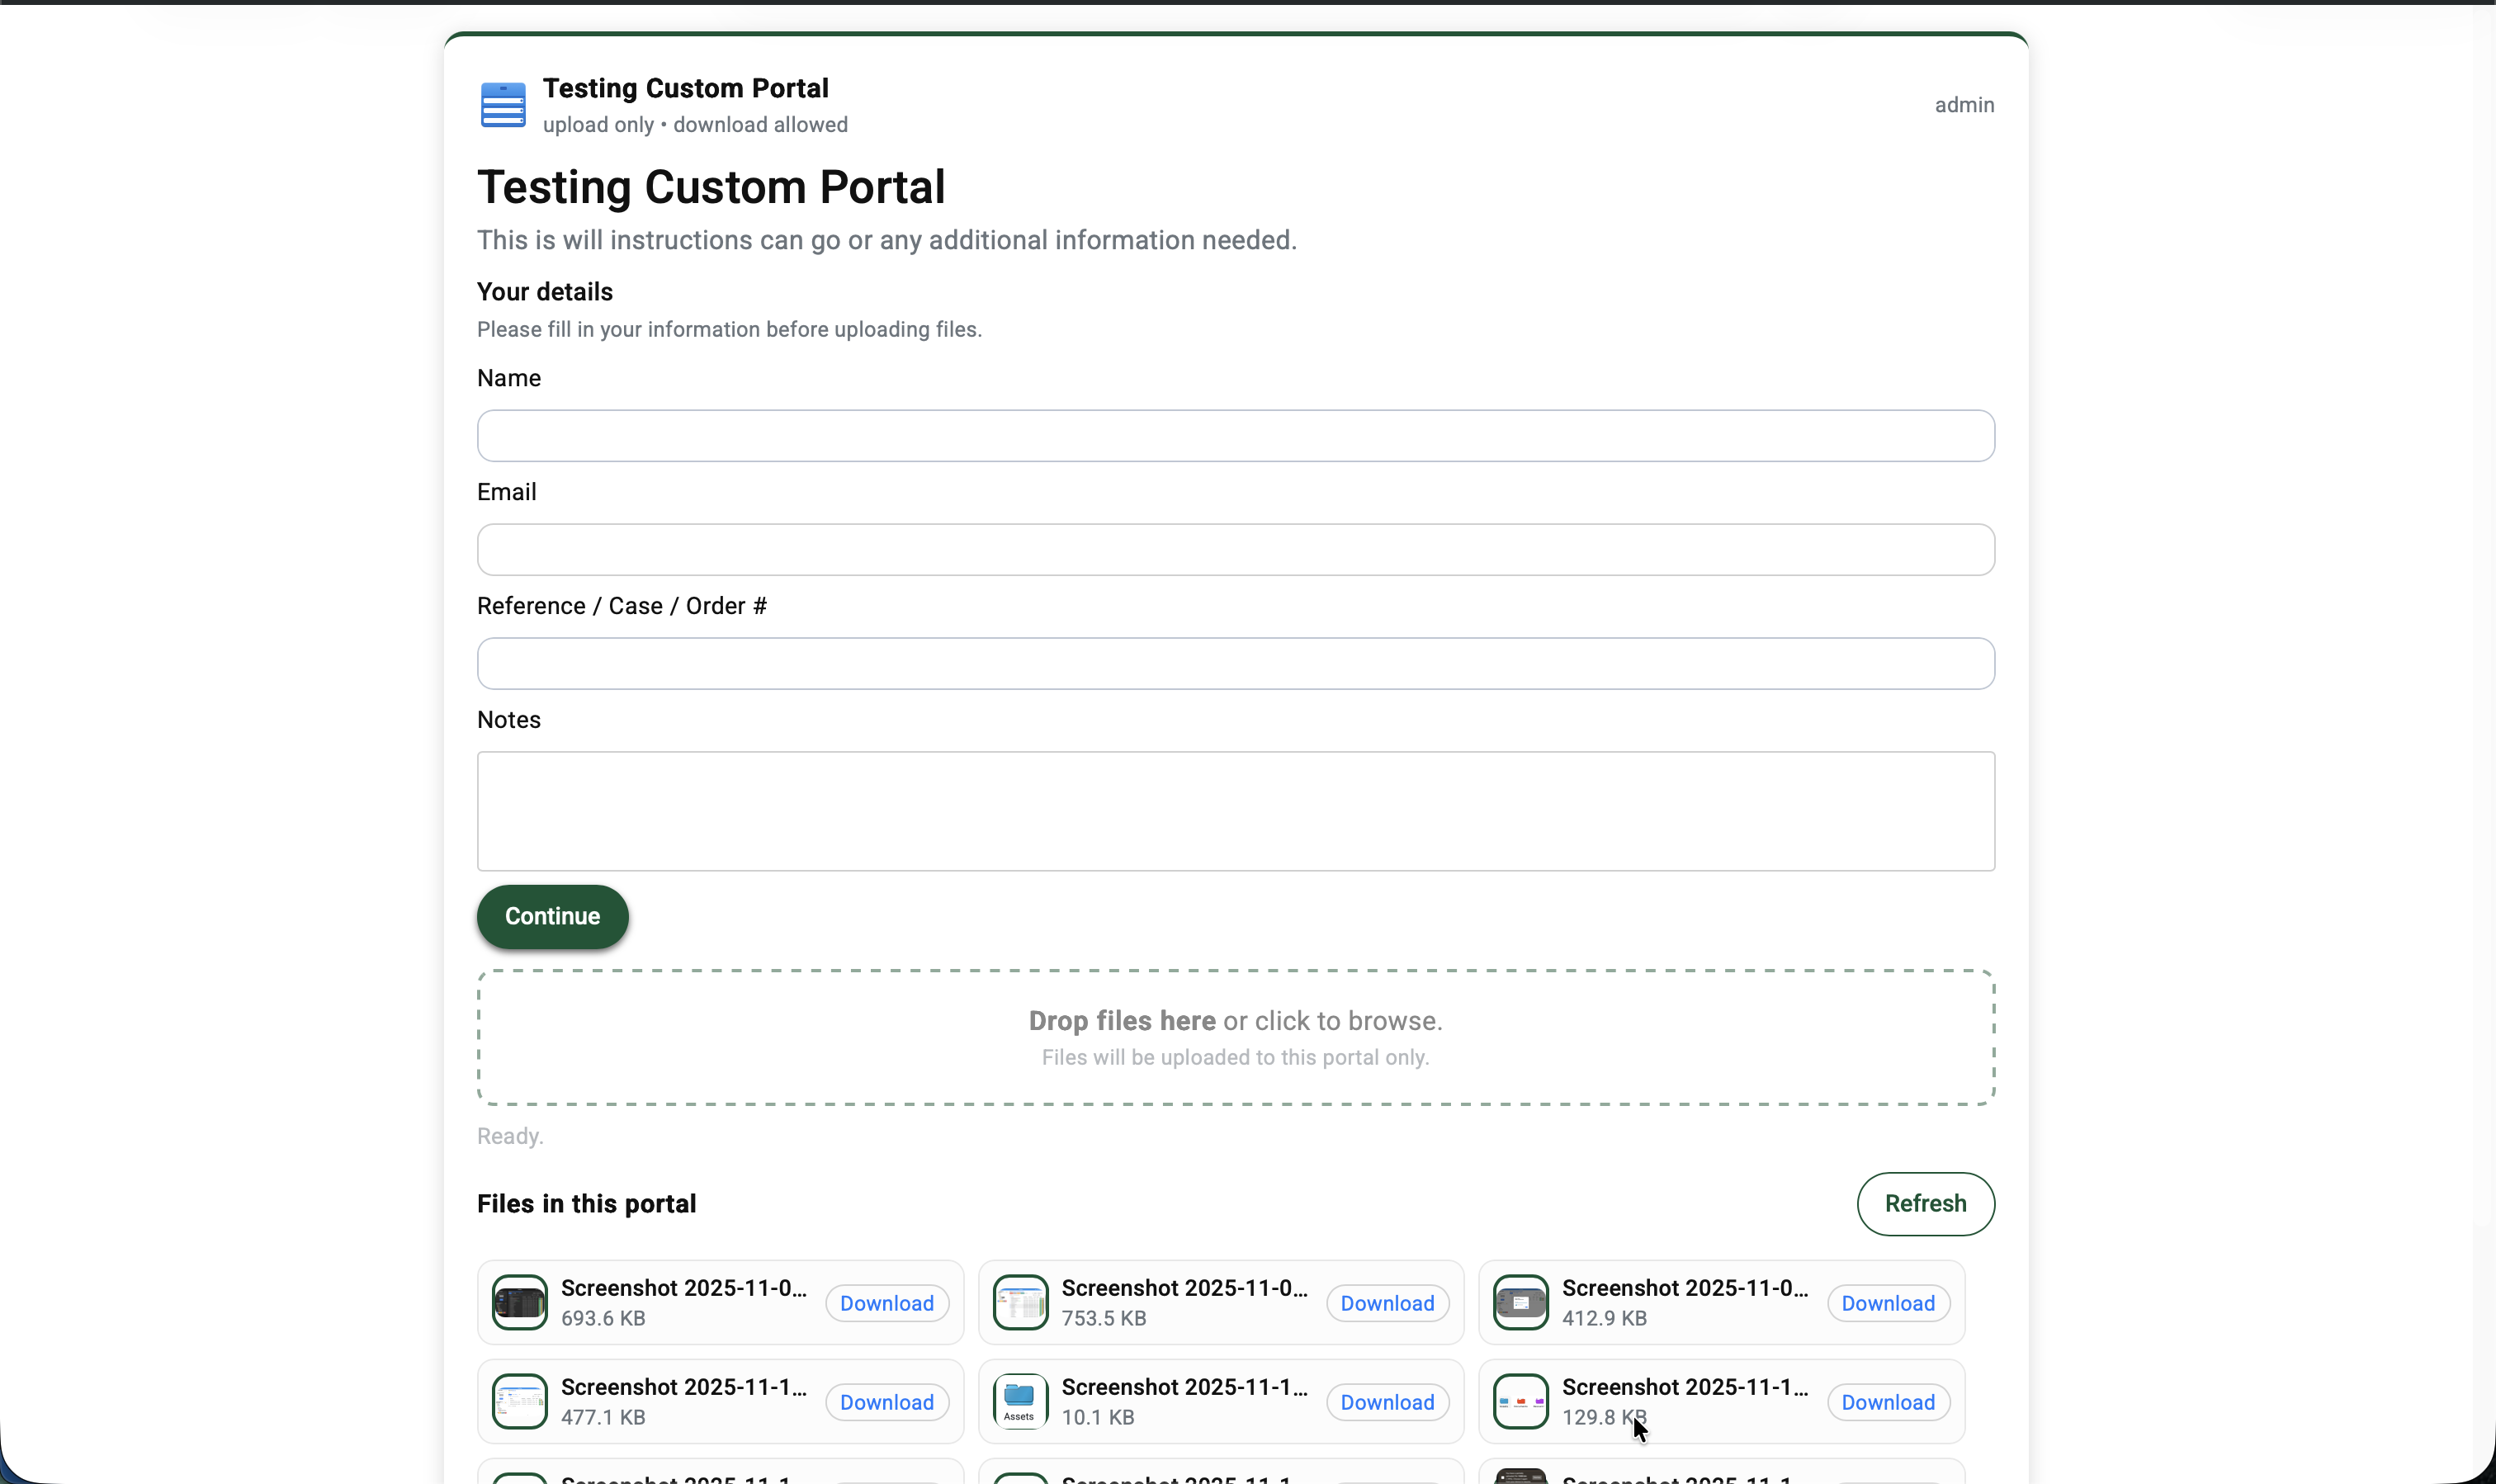Click the Email input field
Image resolution: width=2496 pixels, height=1484 pixels.
click(1235, 549)
